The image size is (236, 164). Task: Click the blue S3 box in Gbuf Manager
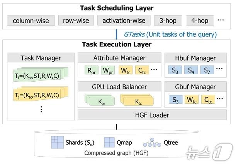(x=175, y=99)
